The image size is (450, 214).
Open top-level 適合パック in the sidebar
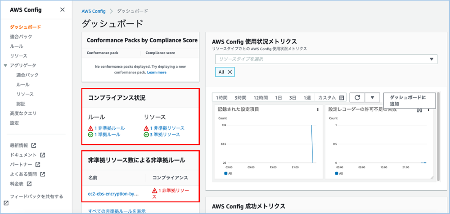tap(21, 37)
